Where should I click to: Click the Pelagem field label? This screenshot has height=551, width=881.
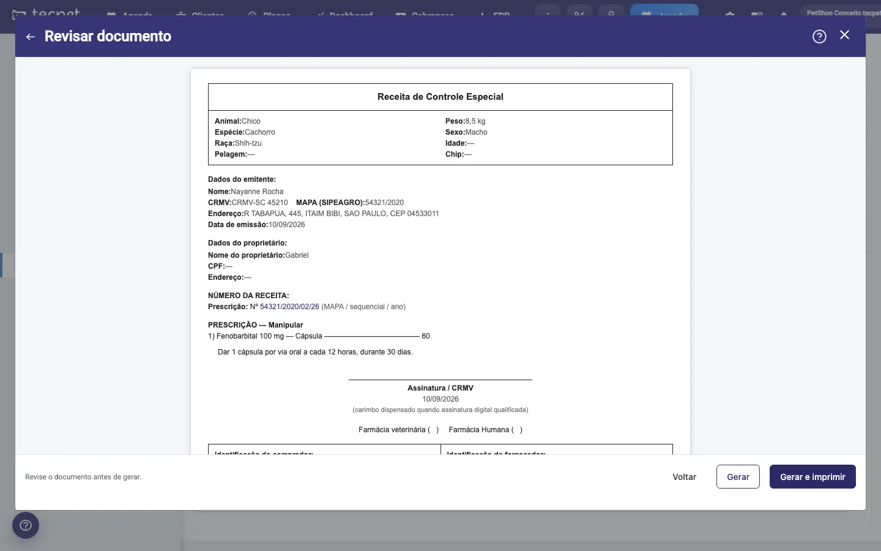click(x=231, y=154)
